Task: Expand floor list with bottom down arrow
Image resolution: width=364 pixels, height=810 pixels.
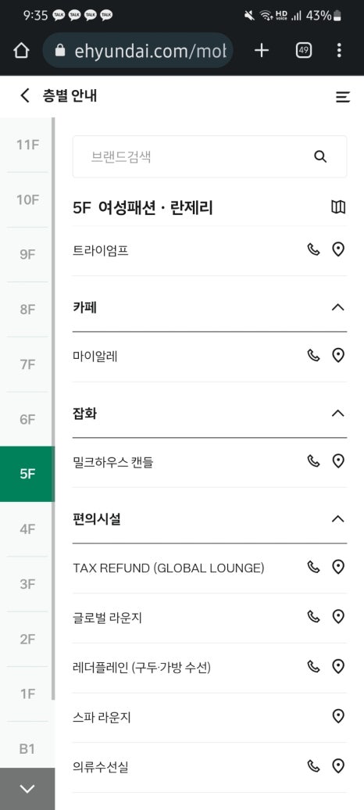Action: click(27, 789)
